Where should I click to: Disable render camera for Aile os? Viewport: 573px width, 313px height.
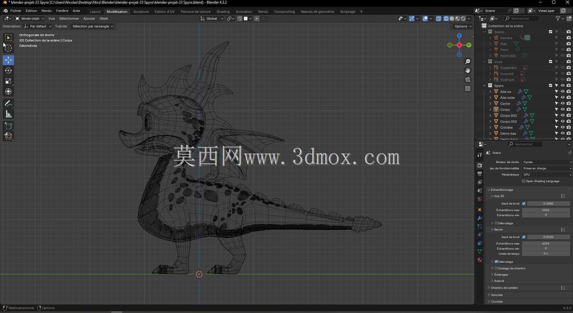tap(569, 91)
